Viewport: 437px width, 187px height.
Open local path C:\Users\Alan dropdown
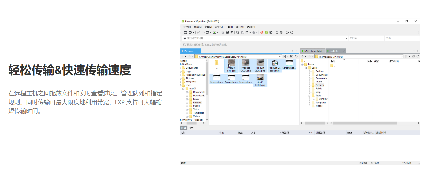[x=280, y=57]
